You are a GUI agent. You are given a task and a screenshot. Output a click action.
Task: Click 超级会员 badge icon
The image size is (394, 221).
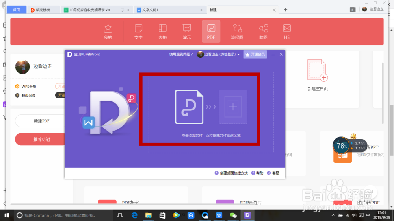[17, 95]
